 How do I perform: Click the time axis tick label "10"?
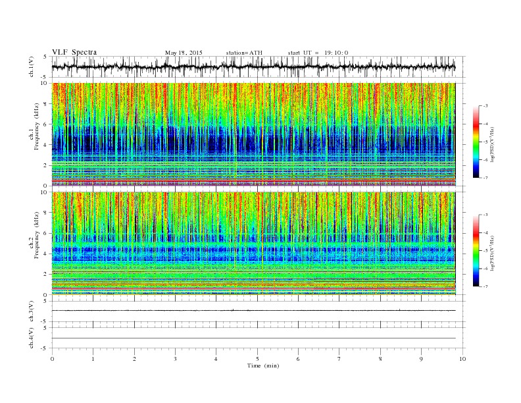[x=462, y=359]
